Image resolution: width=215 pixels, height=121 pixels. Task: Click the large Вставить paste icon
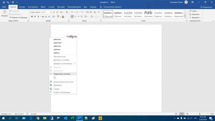click(5, 12)
